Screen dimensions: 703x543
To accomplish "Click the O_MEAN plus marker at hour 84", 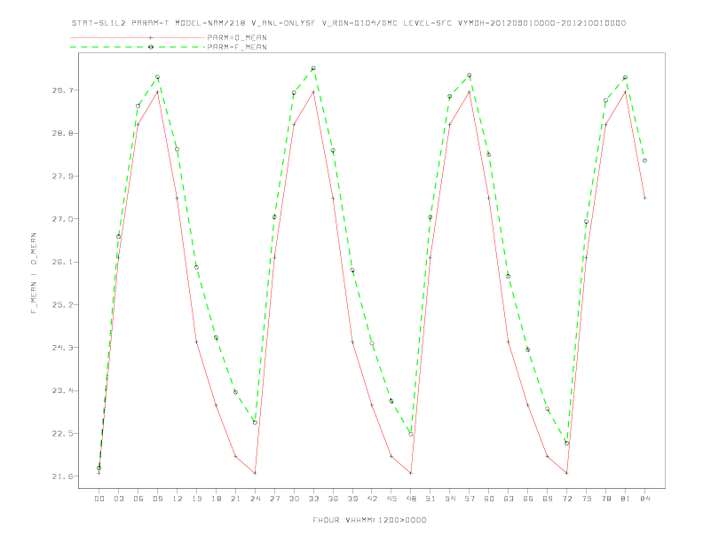I will (x=644, y=198).
